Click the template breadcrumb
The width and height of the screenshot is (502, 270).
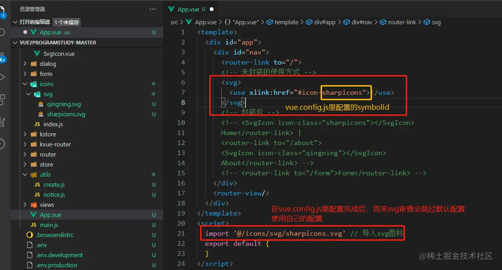[282, 22]
